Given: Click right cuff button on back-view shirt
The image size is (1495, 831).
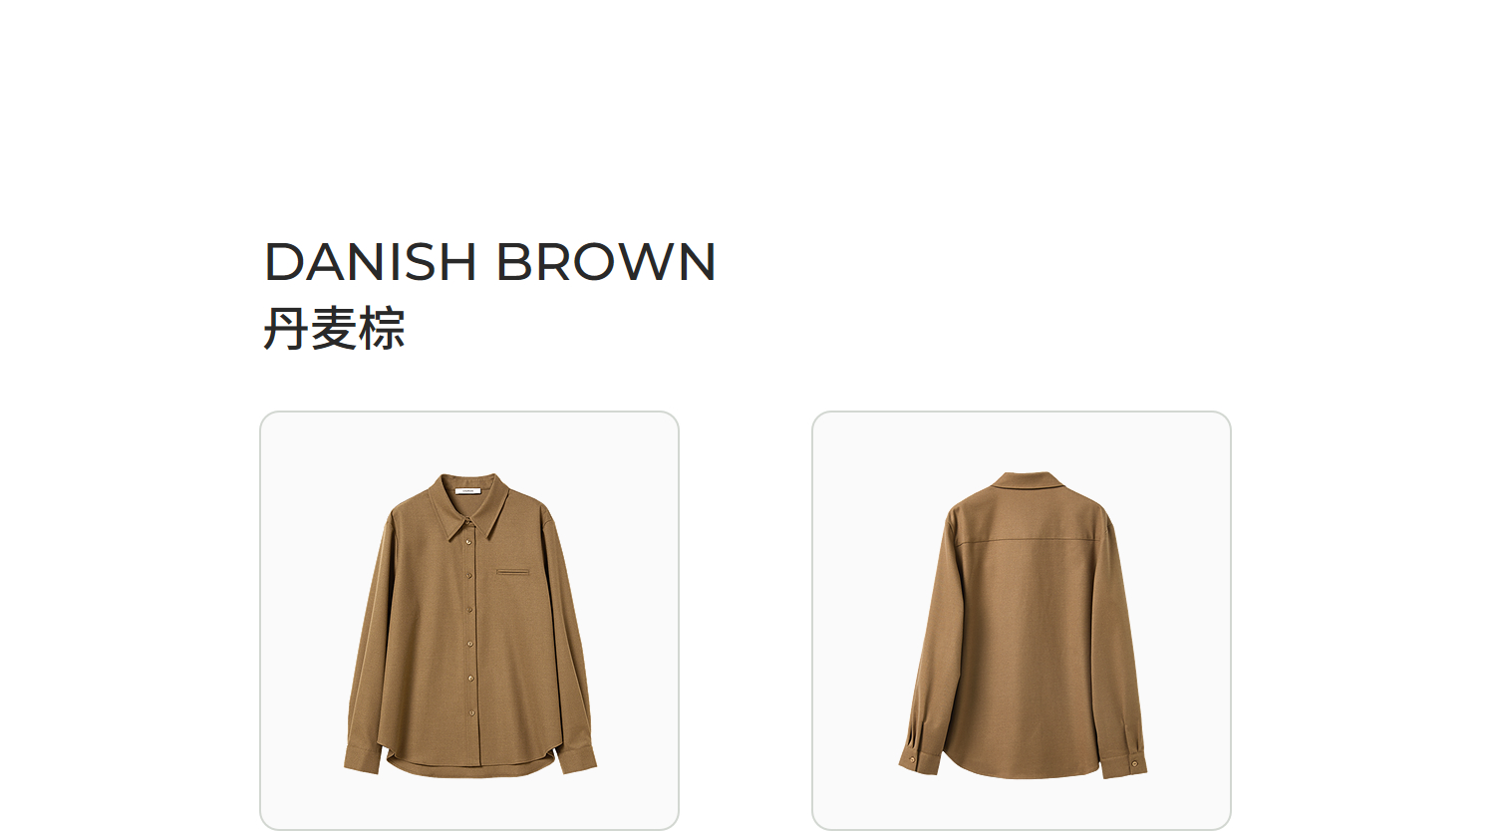Looking at the screenshot, I should coord(1134,763).
